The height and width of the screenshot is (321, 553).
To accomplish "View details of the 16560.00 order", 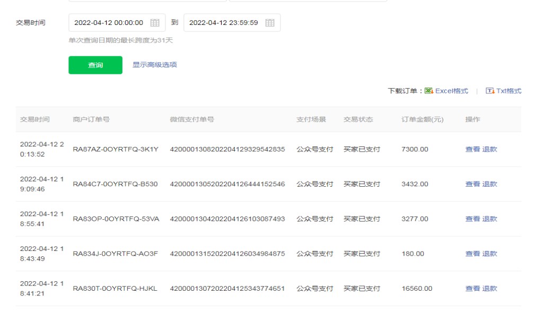I will (472, 289).
